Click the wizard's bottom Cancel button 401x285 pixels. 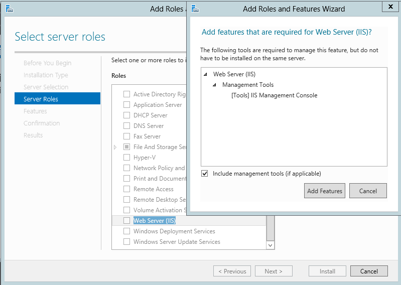(x=369, y=271)
